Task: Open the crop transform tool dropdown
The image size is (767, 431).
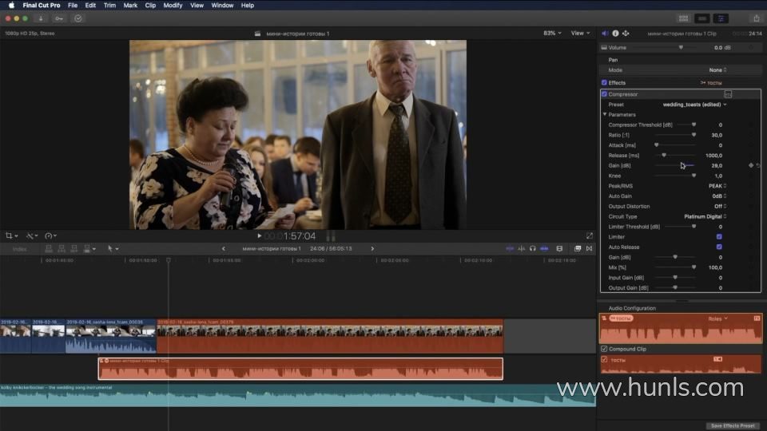Action: pos(11,236)
